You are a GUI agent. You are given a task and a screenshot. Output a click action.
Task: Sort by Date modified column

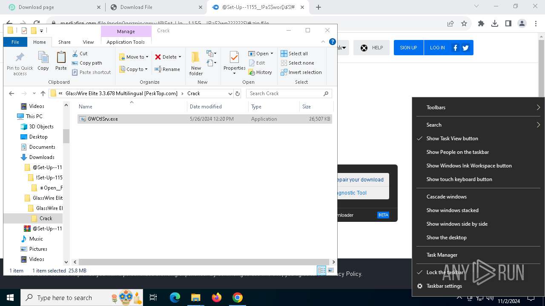click(217, 107)
